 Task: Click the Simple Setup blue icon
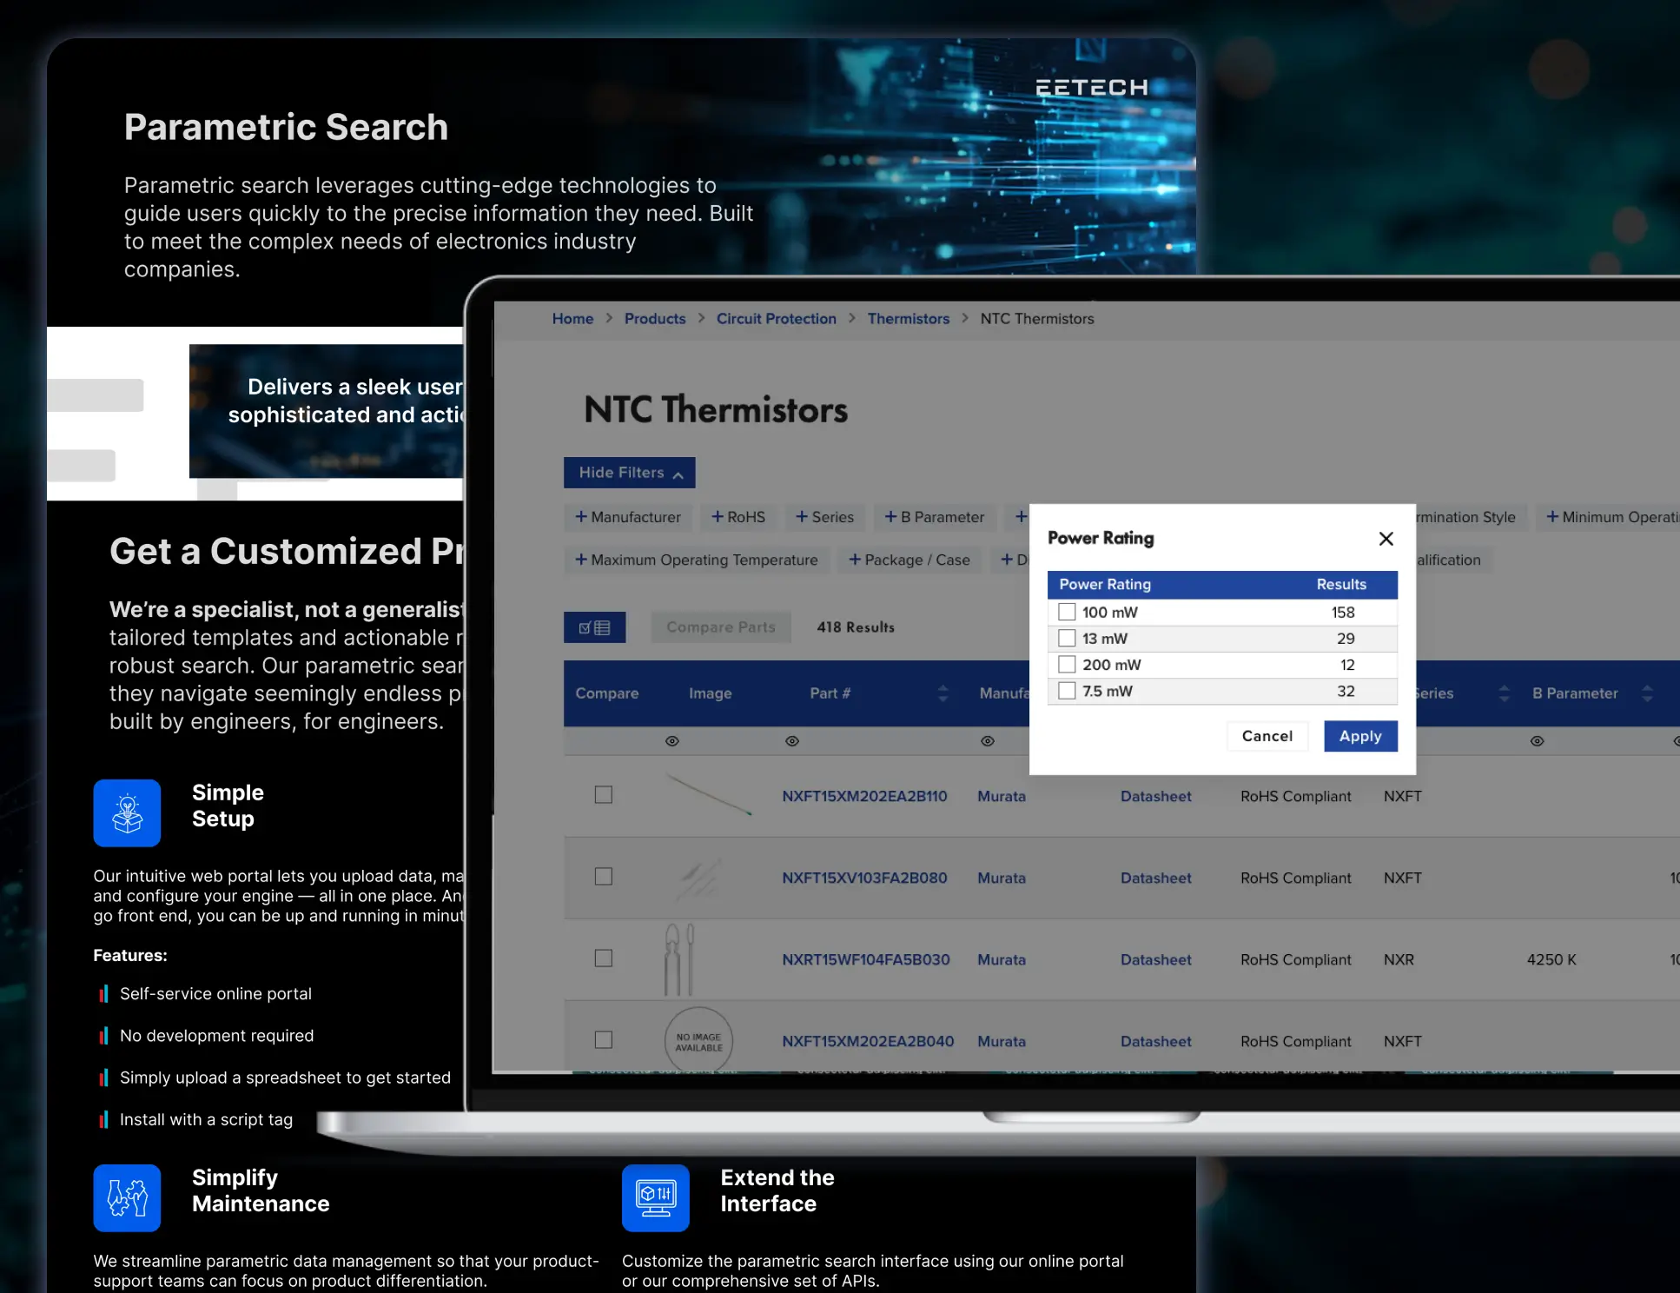coord(127,812)
